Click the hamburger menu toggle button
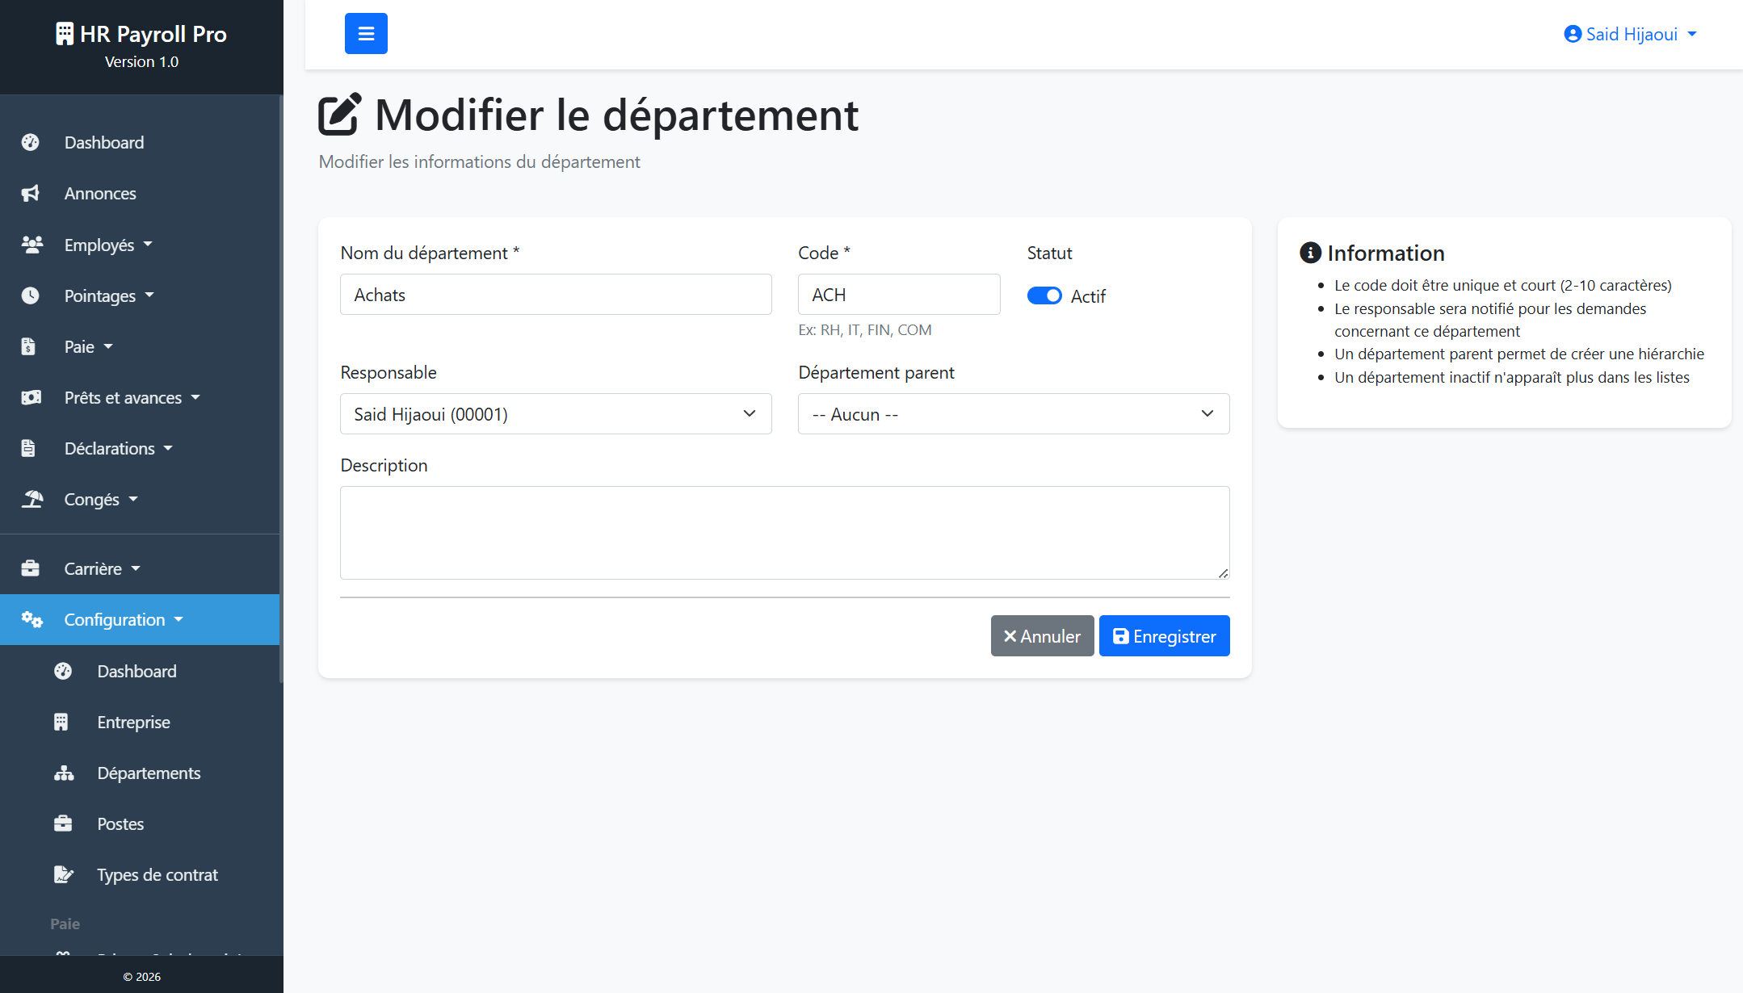Screen dimensions: 1743x993 pyautogui.click(x=366, y=34)
